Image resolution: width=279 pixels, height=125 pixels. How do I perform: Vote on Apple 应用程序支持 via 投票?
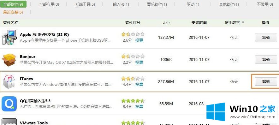click(139, 40)
